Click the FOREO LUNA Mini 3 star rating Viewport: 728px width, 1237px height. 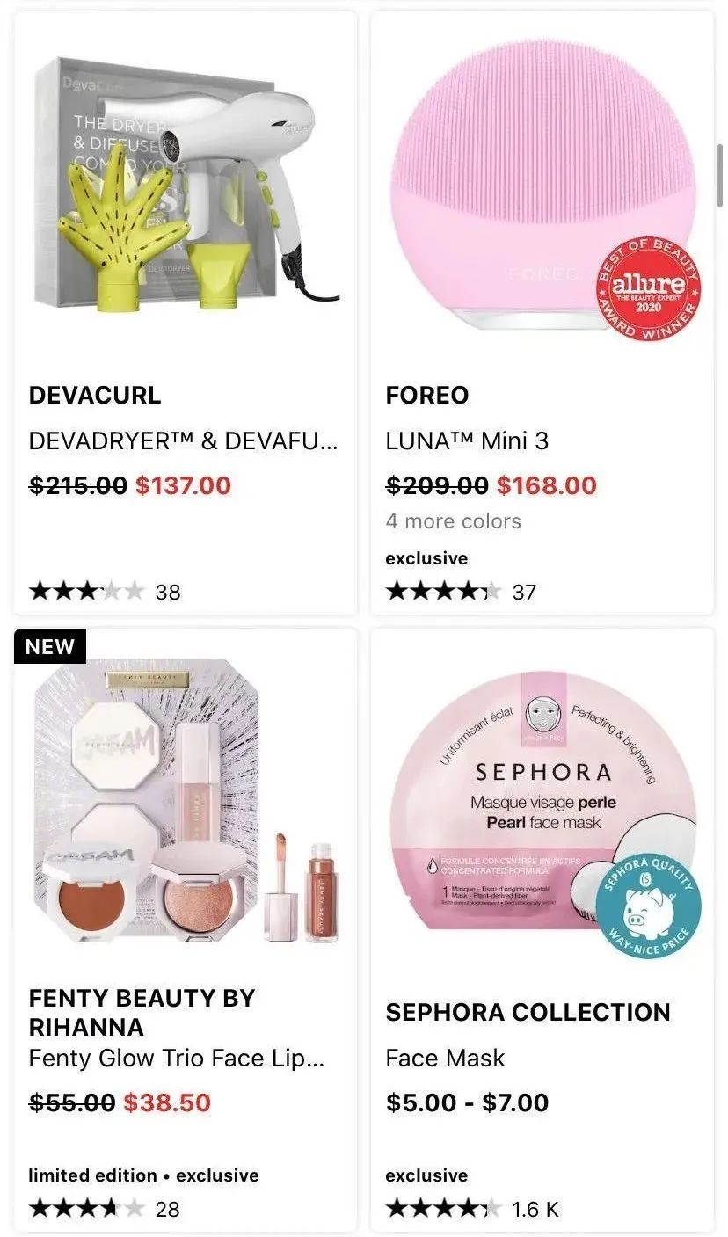click(x=443, y=592)
